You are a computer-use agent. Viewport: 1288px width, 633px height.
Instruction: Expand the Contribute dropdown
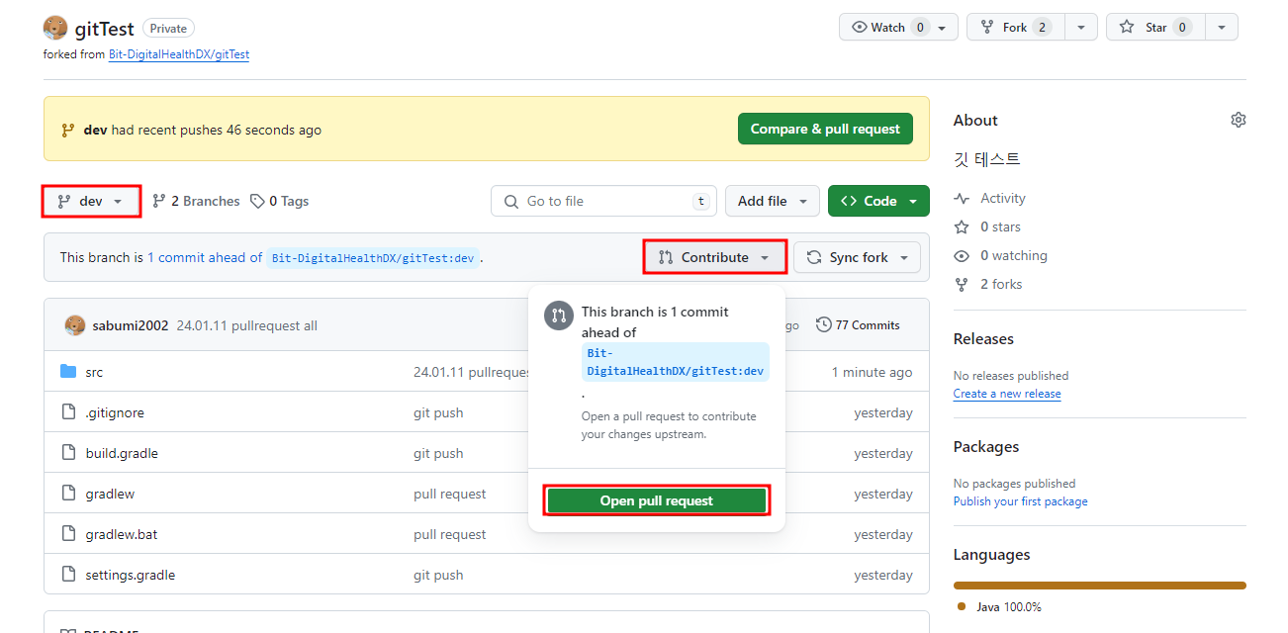[715, 257]
